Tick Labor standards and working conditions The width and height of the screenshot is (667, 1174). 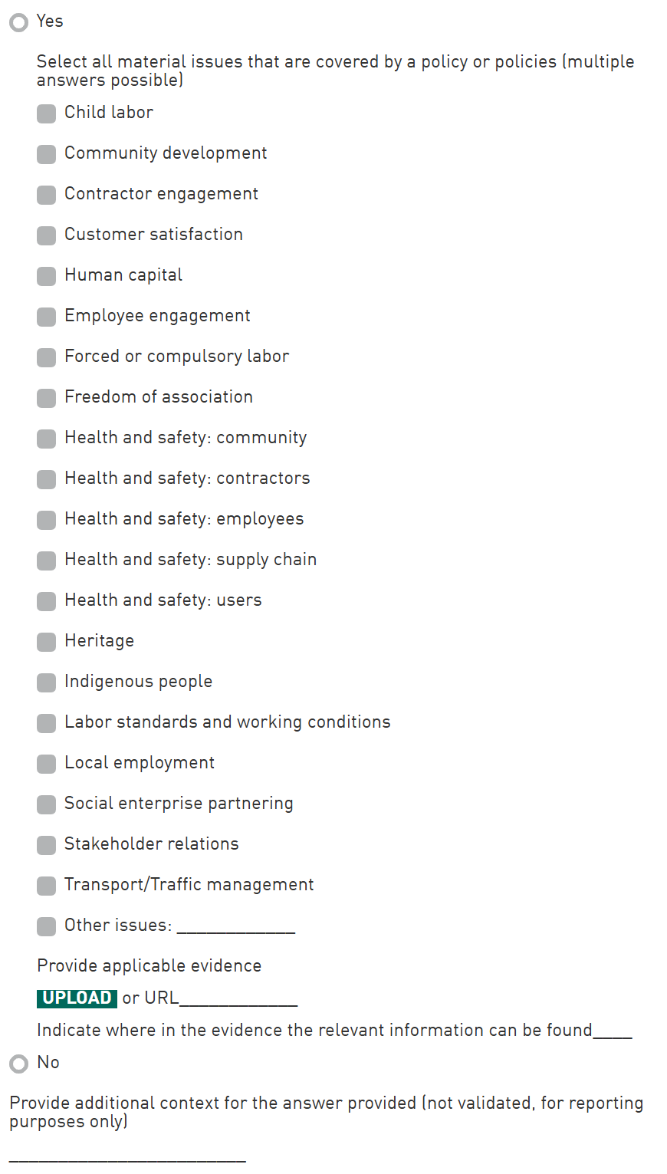(x=47, y=723)
